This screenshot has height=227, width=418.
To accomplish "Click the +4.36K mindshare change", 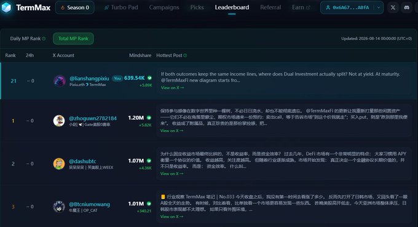I will tap(145, 168).
